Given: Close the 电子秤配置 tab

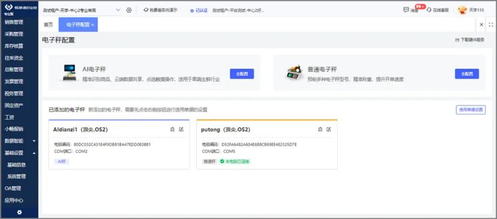Looking at the screenshot, I should coord(93,25).
